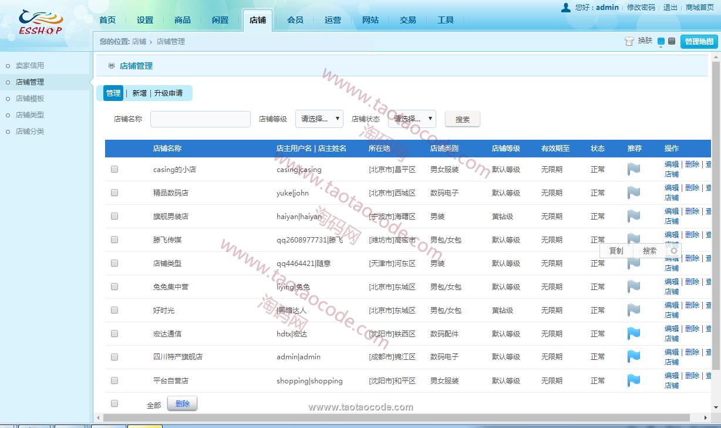
Task: Focus the 店铺名称 search field
Action: pos(200,119)
